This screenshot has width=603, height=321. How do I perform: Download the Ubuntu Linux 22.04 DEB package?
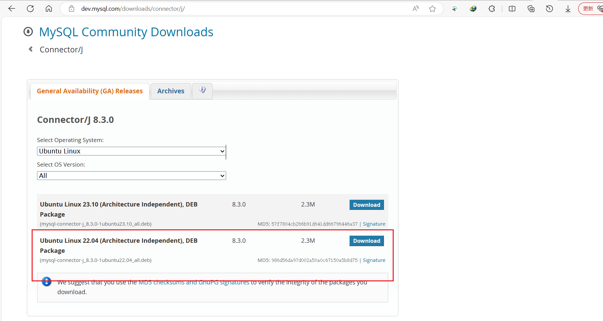tap(366, 241)
